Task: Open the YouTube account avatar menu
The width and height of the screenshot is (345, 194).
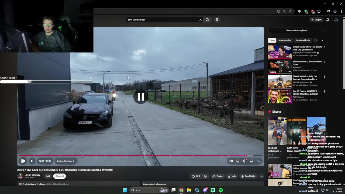Action: [336, 20]
